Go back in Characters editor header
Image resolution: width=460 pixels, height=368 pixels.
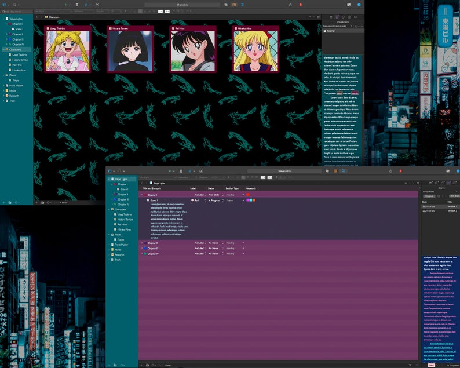(x=37, y=17)
